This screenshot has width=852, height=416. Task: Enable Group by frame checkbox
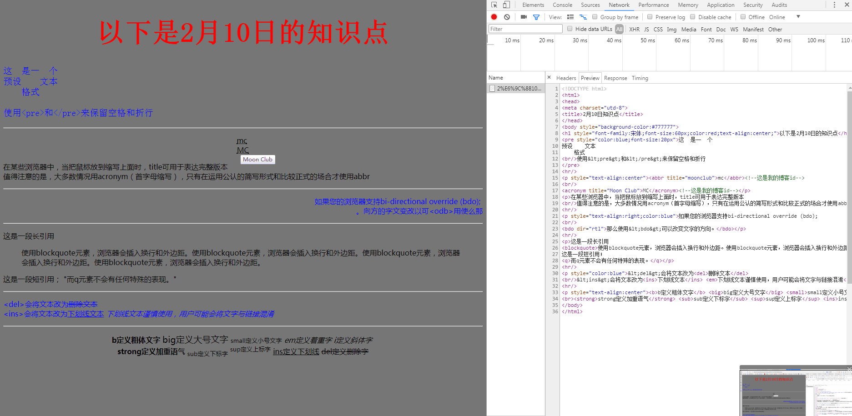(595, 17)
